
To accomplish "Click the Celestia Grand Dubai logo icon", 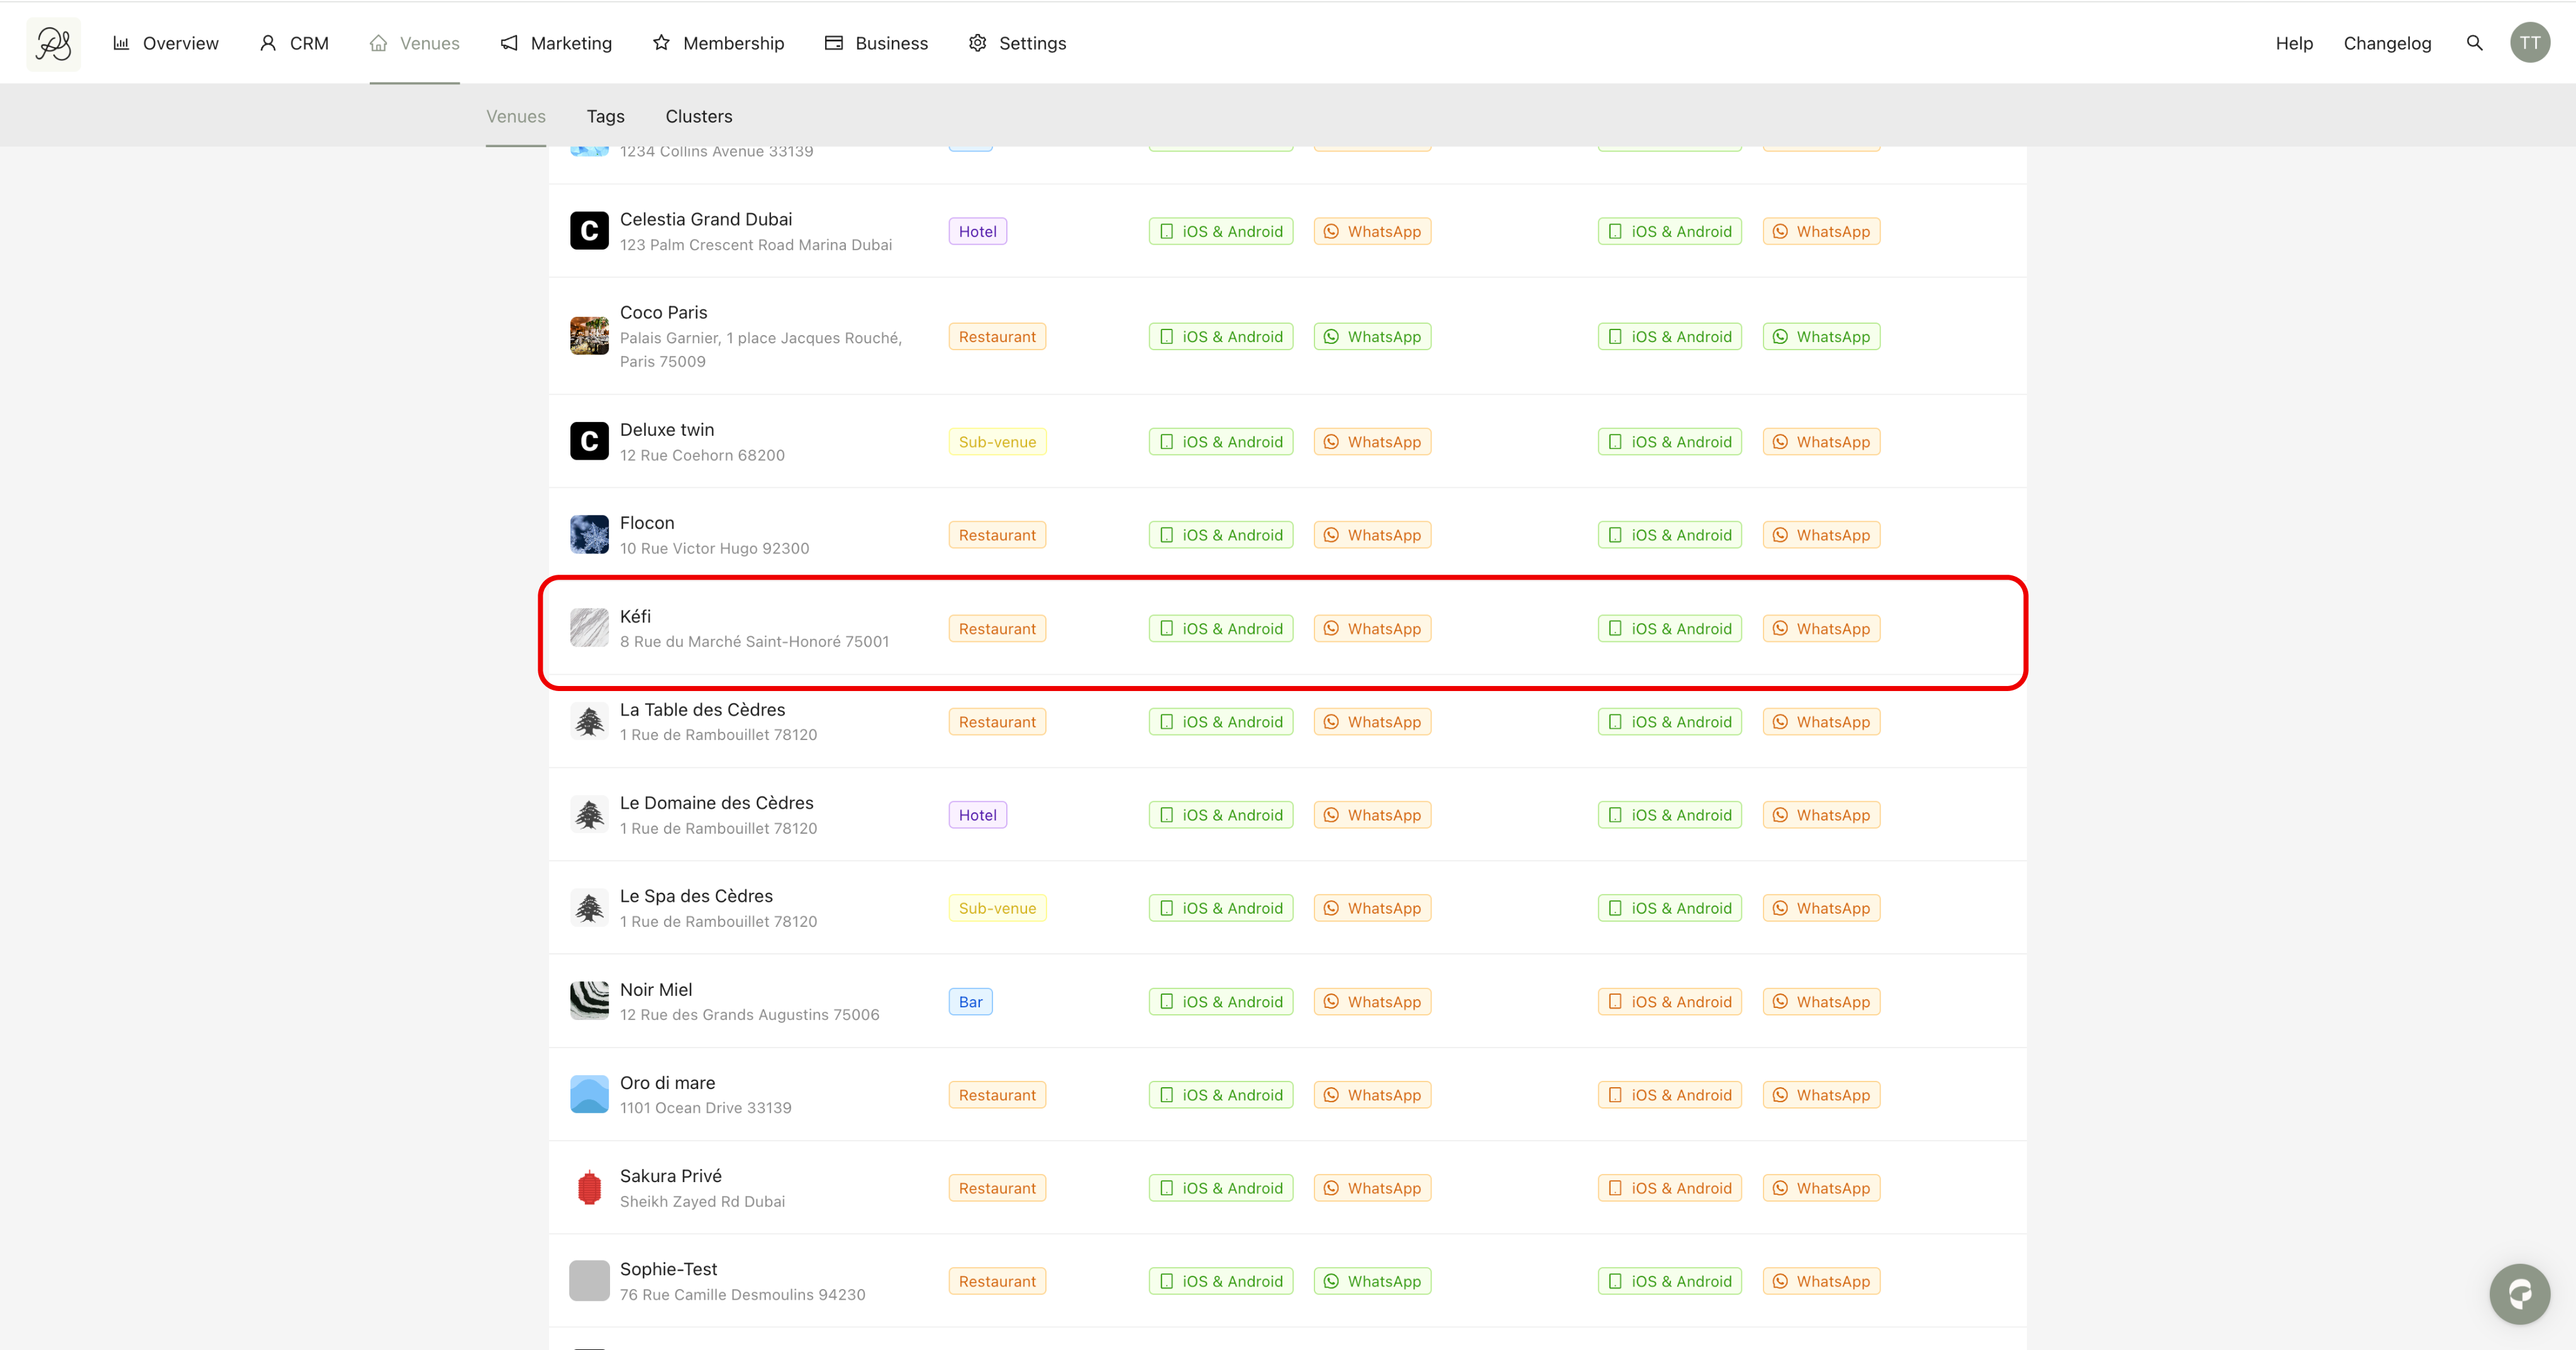I will point(589,231).
